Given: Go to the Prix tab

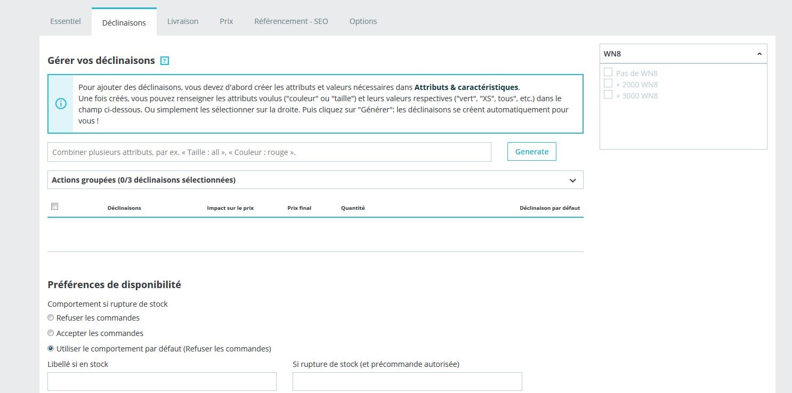Looking at the screenshot, I should pyautogui.click(x=227, y=21).
